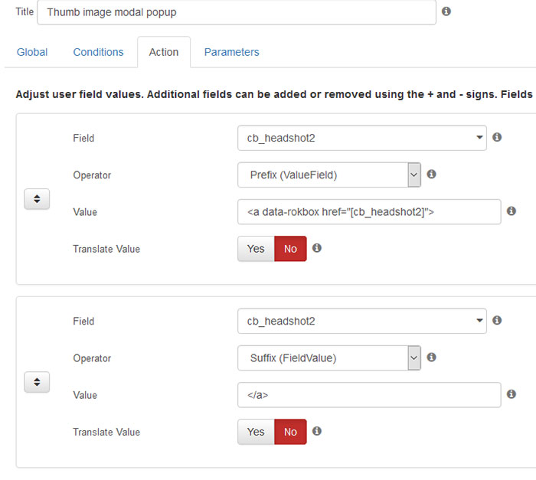Click info icon beside Suffix operator dropdown

[x=431, y=358]
